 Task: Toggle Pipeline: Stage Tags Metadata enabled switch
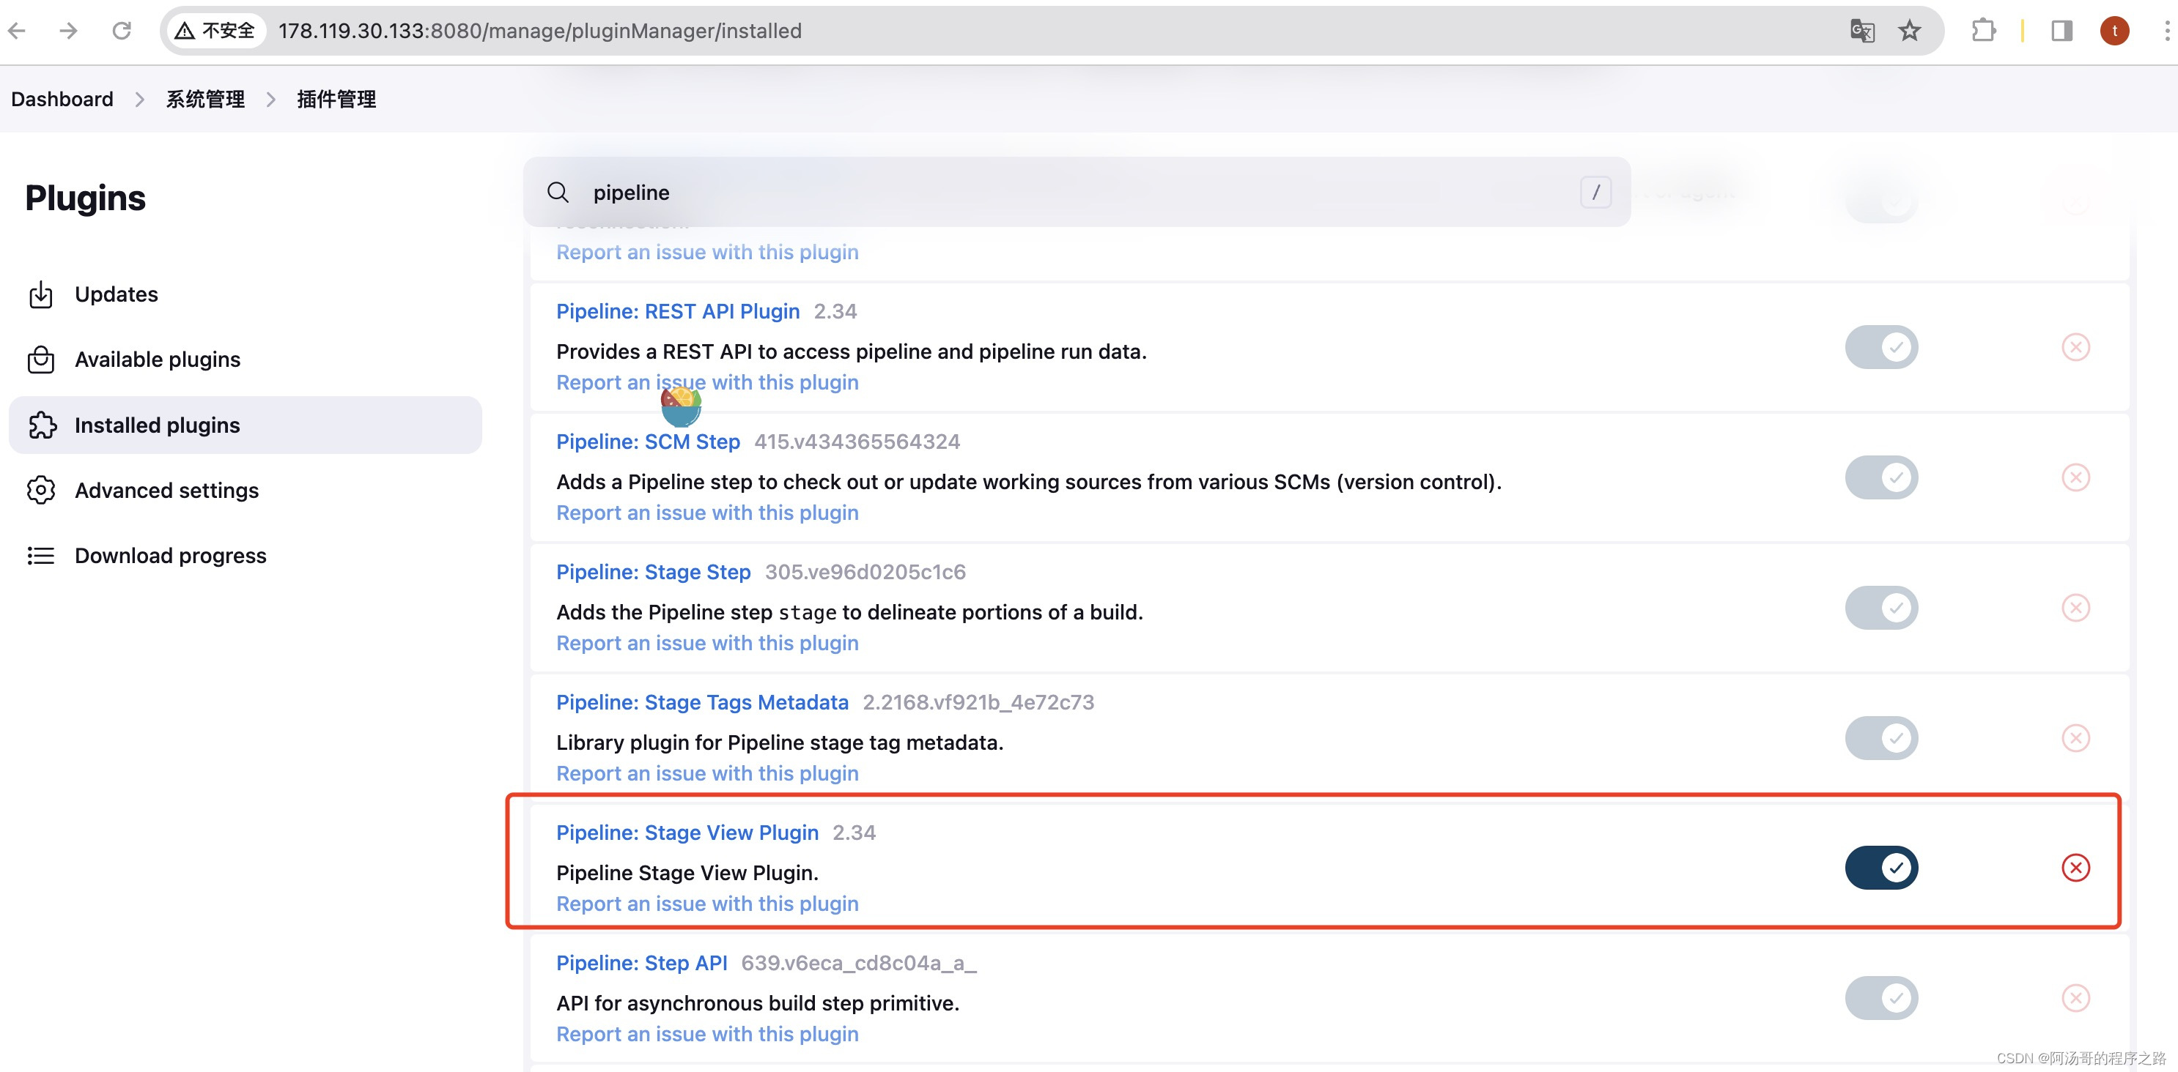[x=1881, y=737]
